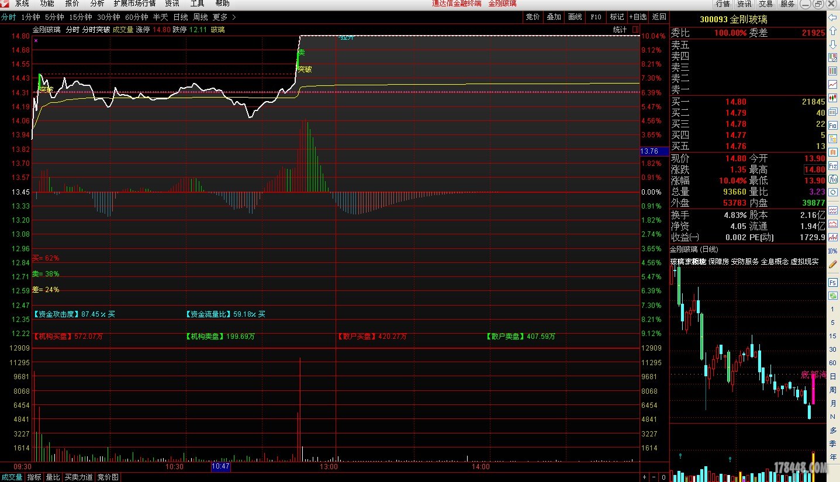Viewport: 840px width, 482px height.
Task: Select the 年 yearly period in the sidebar
Action: click(832, 457)
